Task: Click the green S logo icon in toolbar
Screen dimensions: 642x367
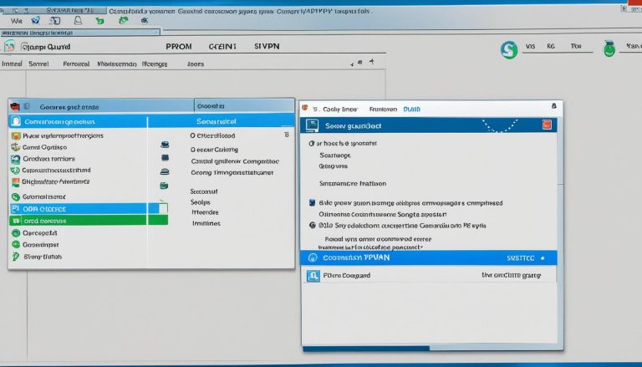Action: point(507,50)
